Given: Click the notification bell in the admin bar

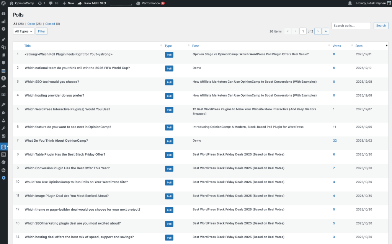Looking at the screenshot, I should 350,3.
